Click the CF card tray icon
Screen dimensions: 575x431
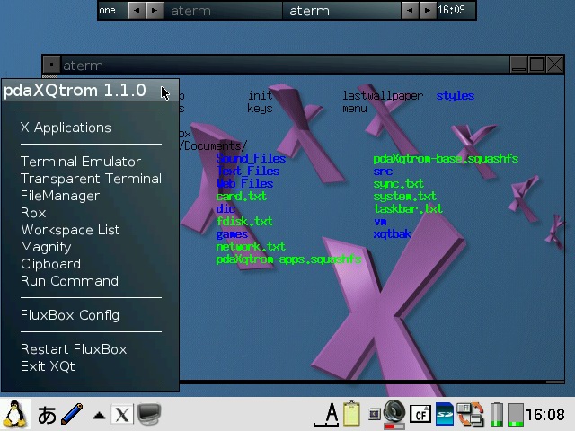420,414
